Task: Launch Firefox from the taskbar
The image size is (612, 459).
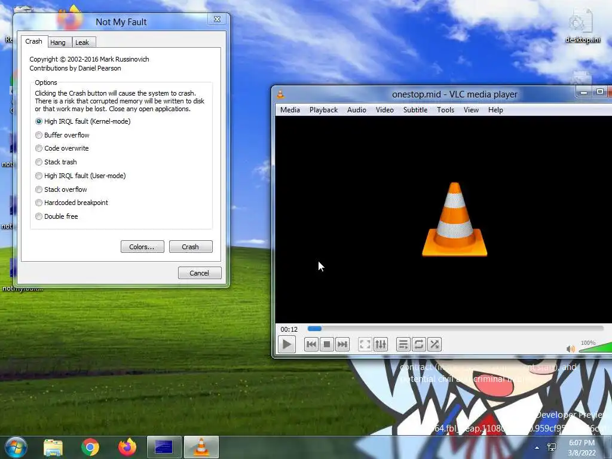Action: coord(127,447)
